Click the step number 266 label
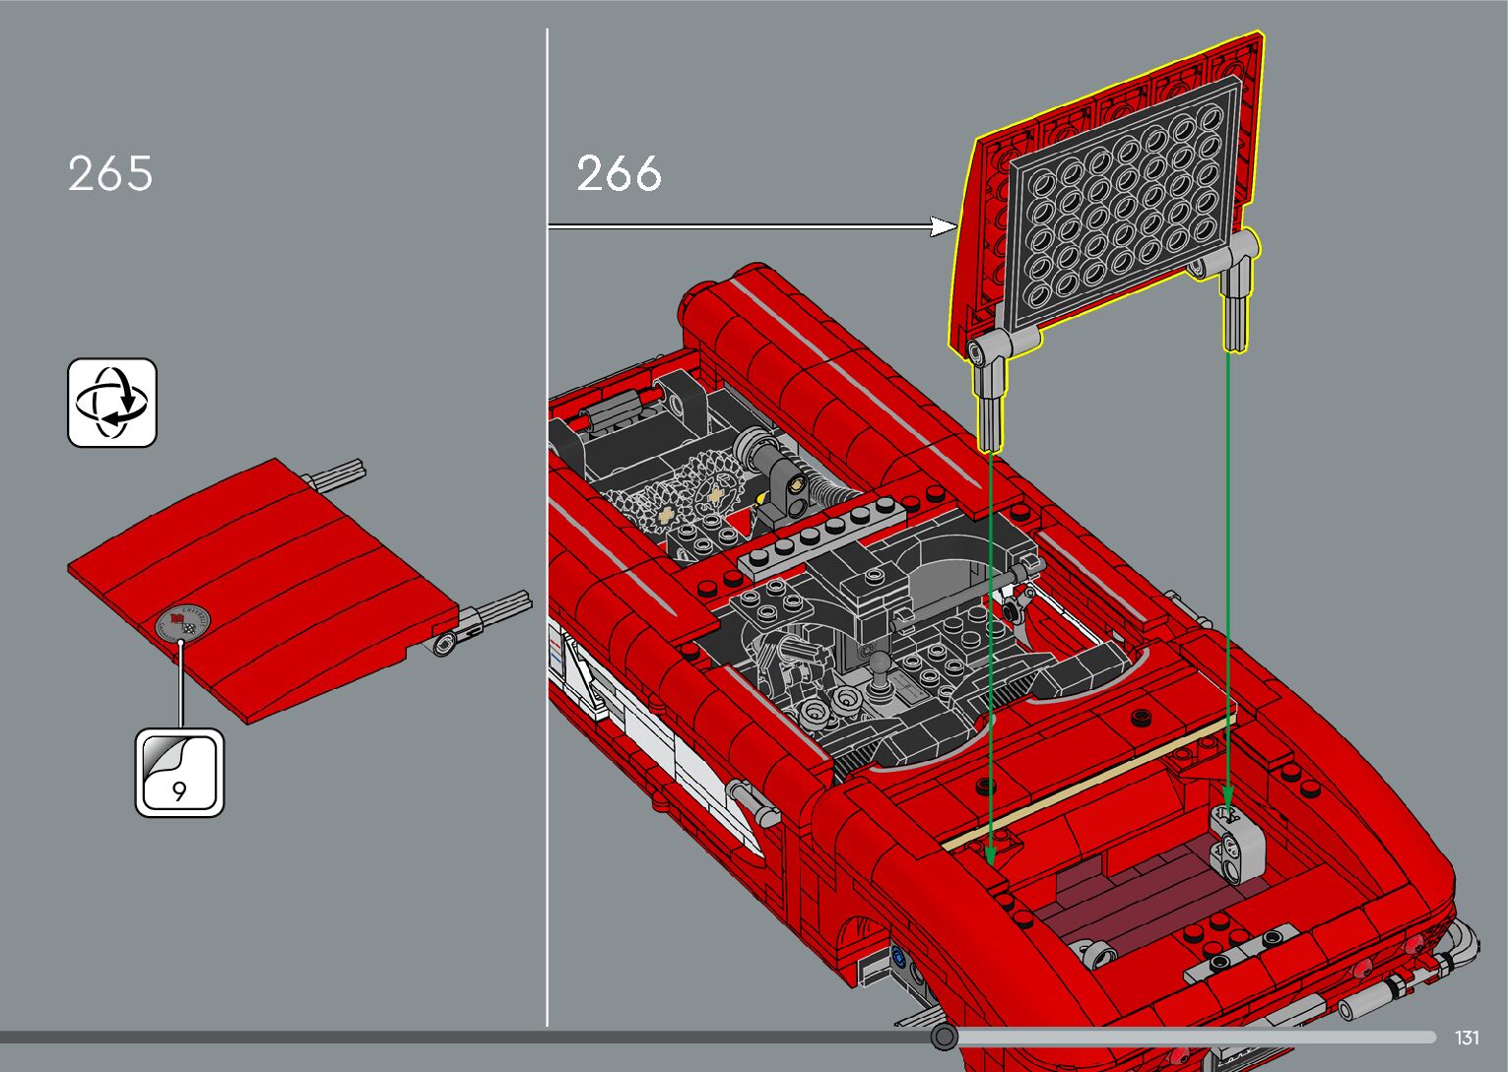 click(619, 174)
